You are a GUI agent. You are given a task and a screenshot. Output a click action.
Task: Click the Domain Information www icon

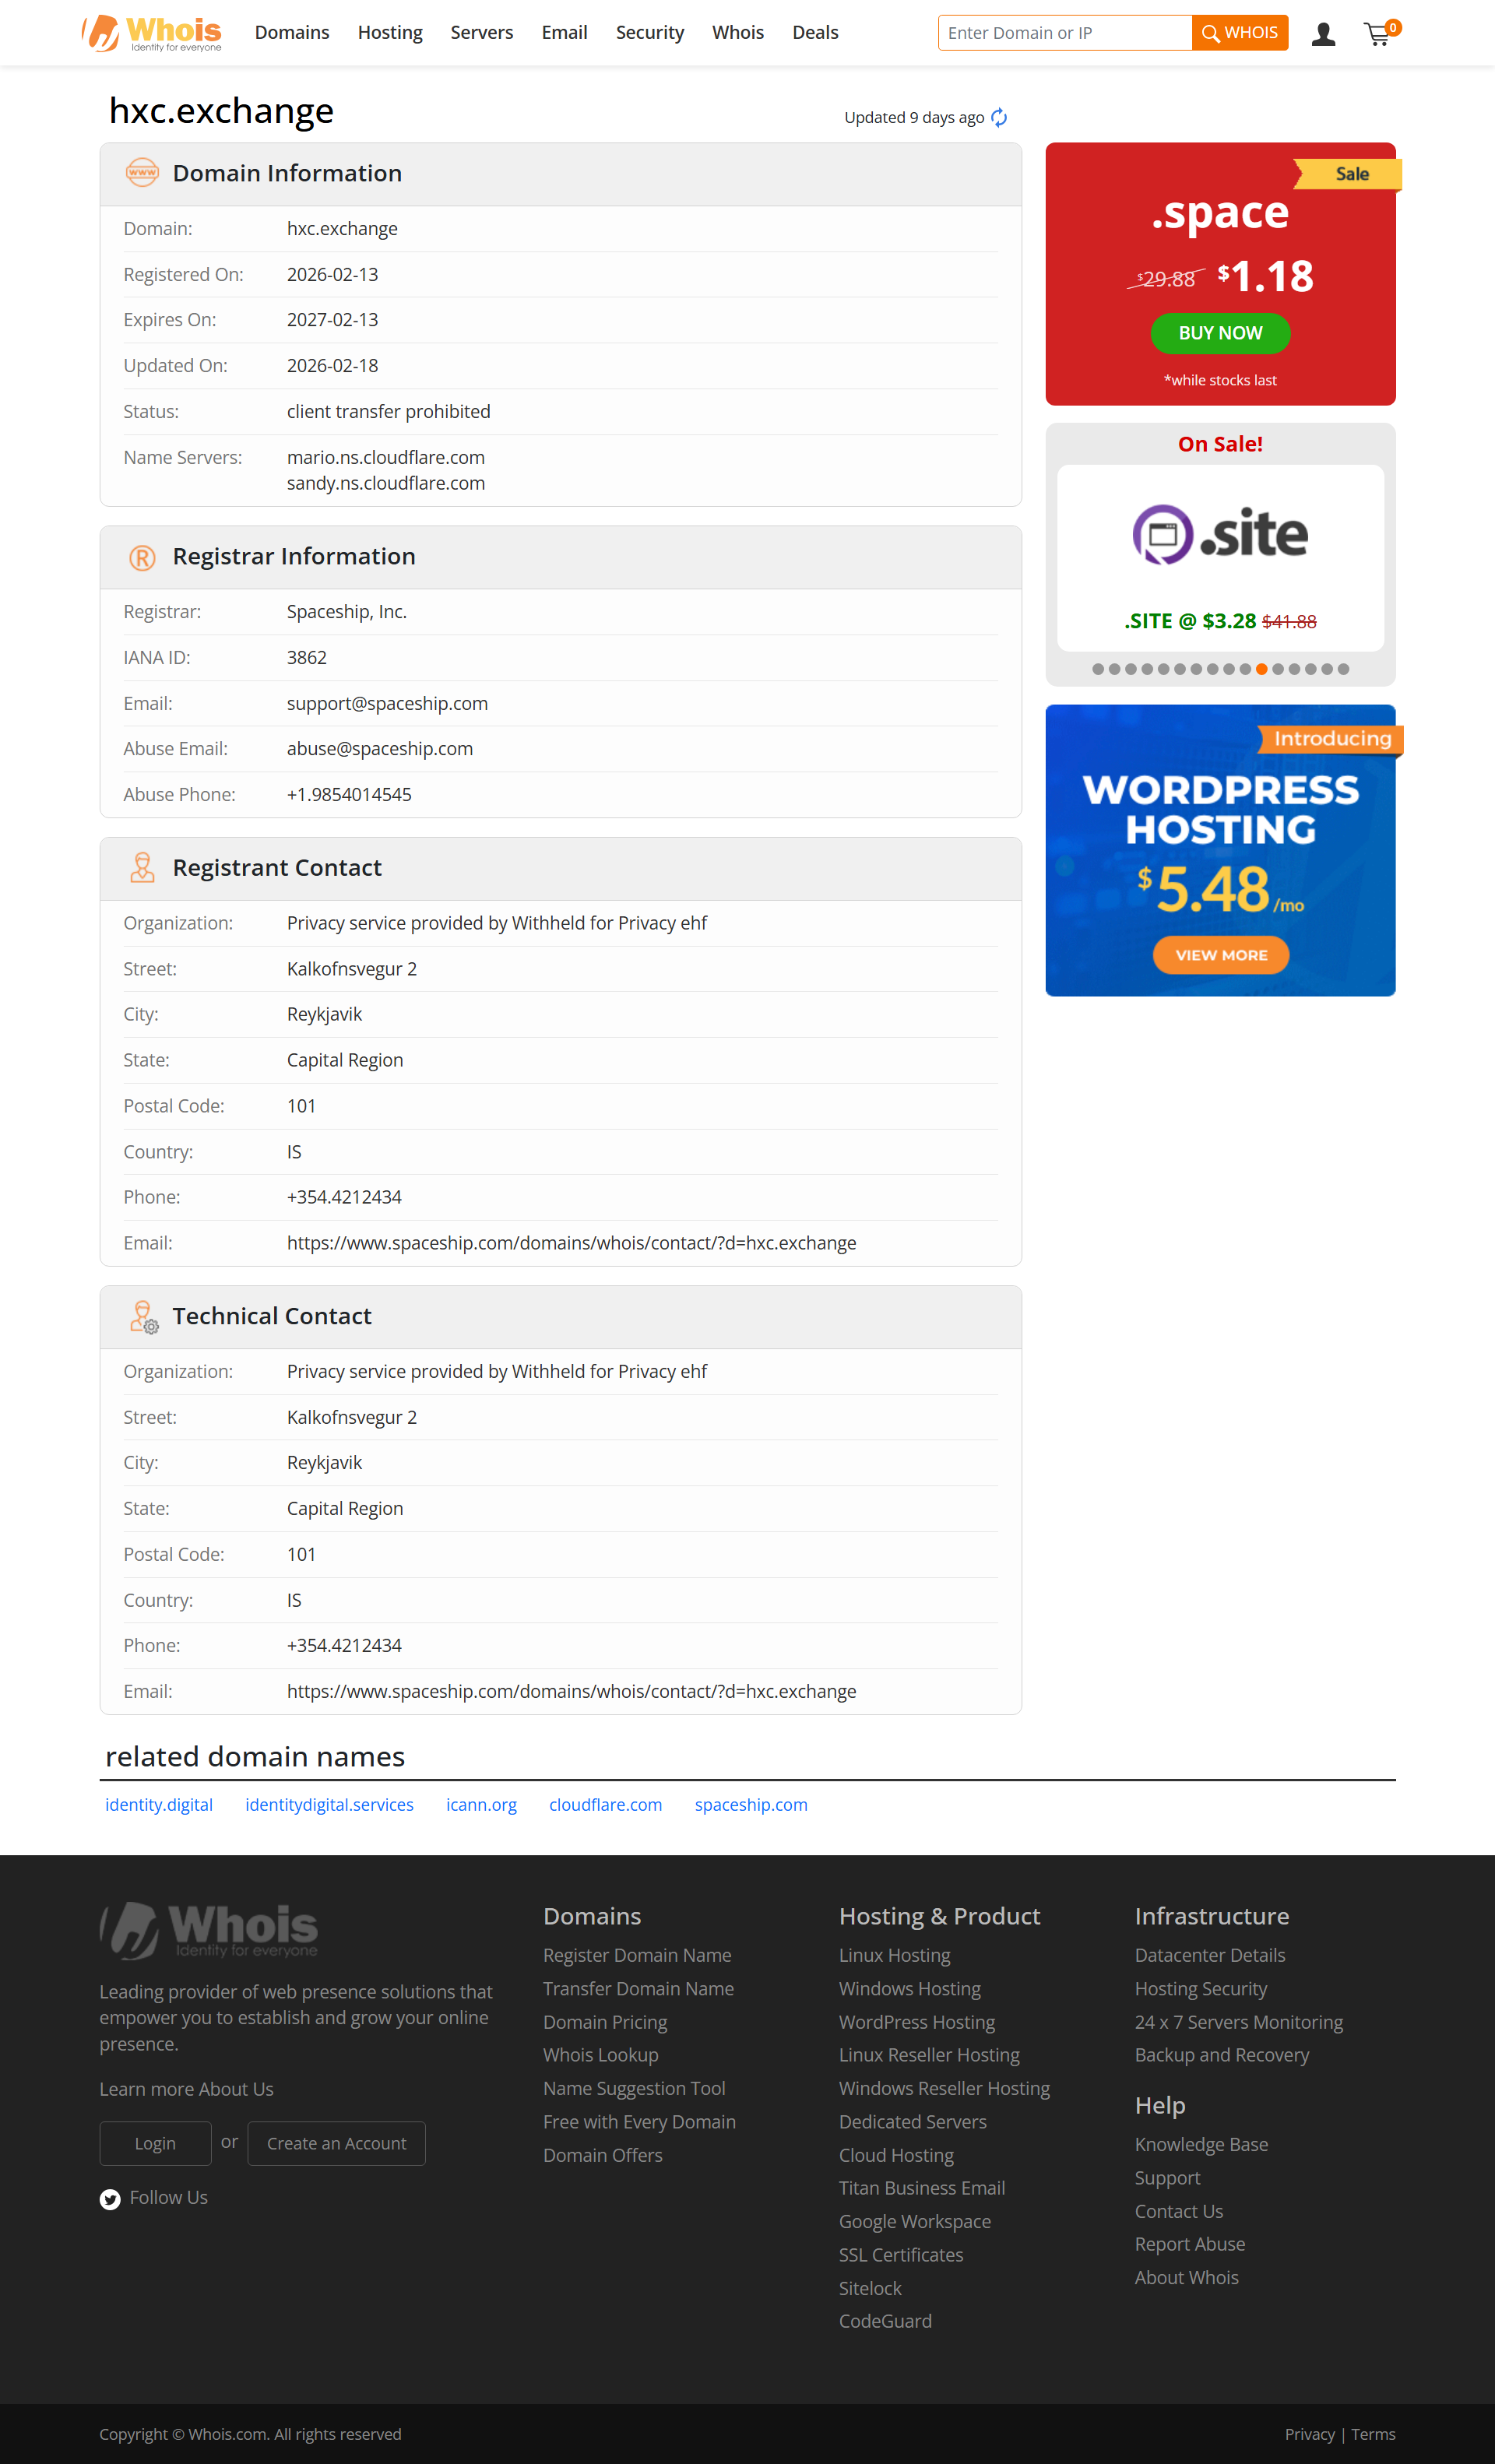pos(142,173)
